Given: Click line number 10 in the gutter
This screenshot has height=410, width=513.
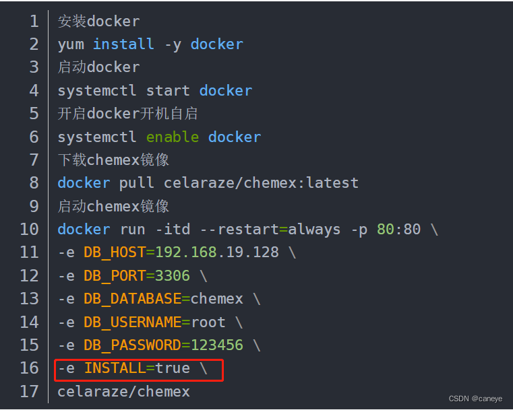Looking at the screenshot, I should tap(30, 229).
